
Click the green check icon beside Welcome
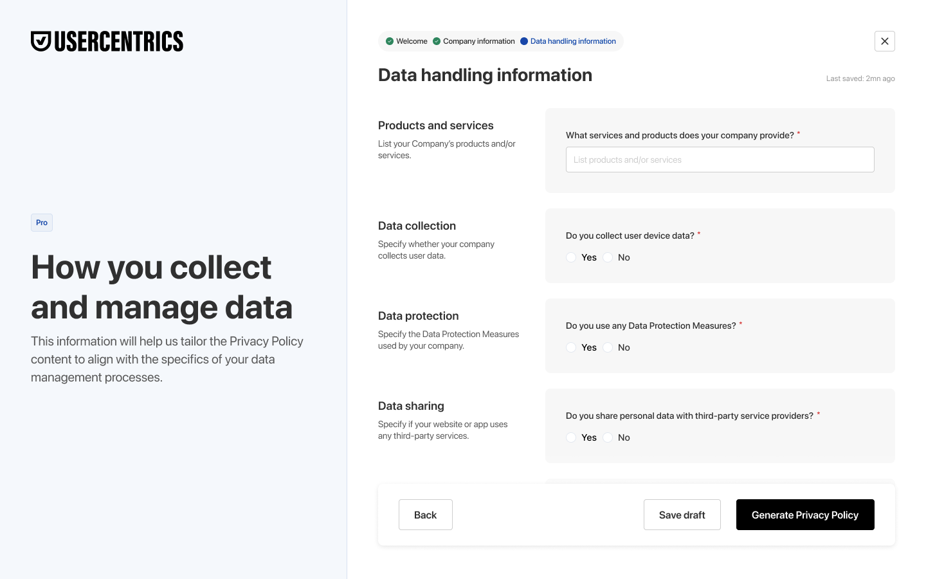click(390, 41)
